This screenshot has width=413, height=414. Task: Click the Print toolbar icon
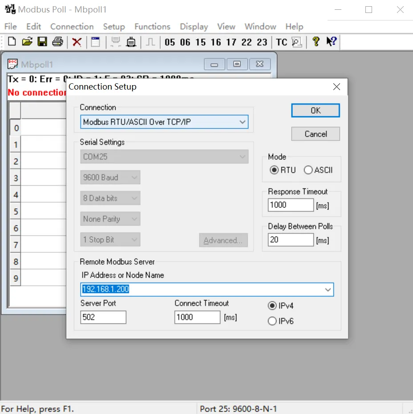57,42
